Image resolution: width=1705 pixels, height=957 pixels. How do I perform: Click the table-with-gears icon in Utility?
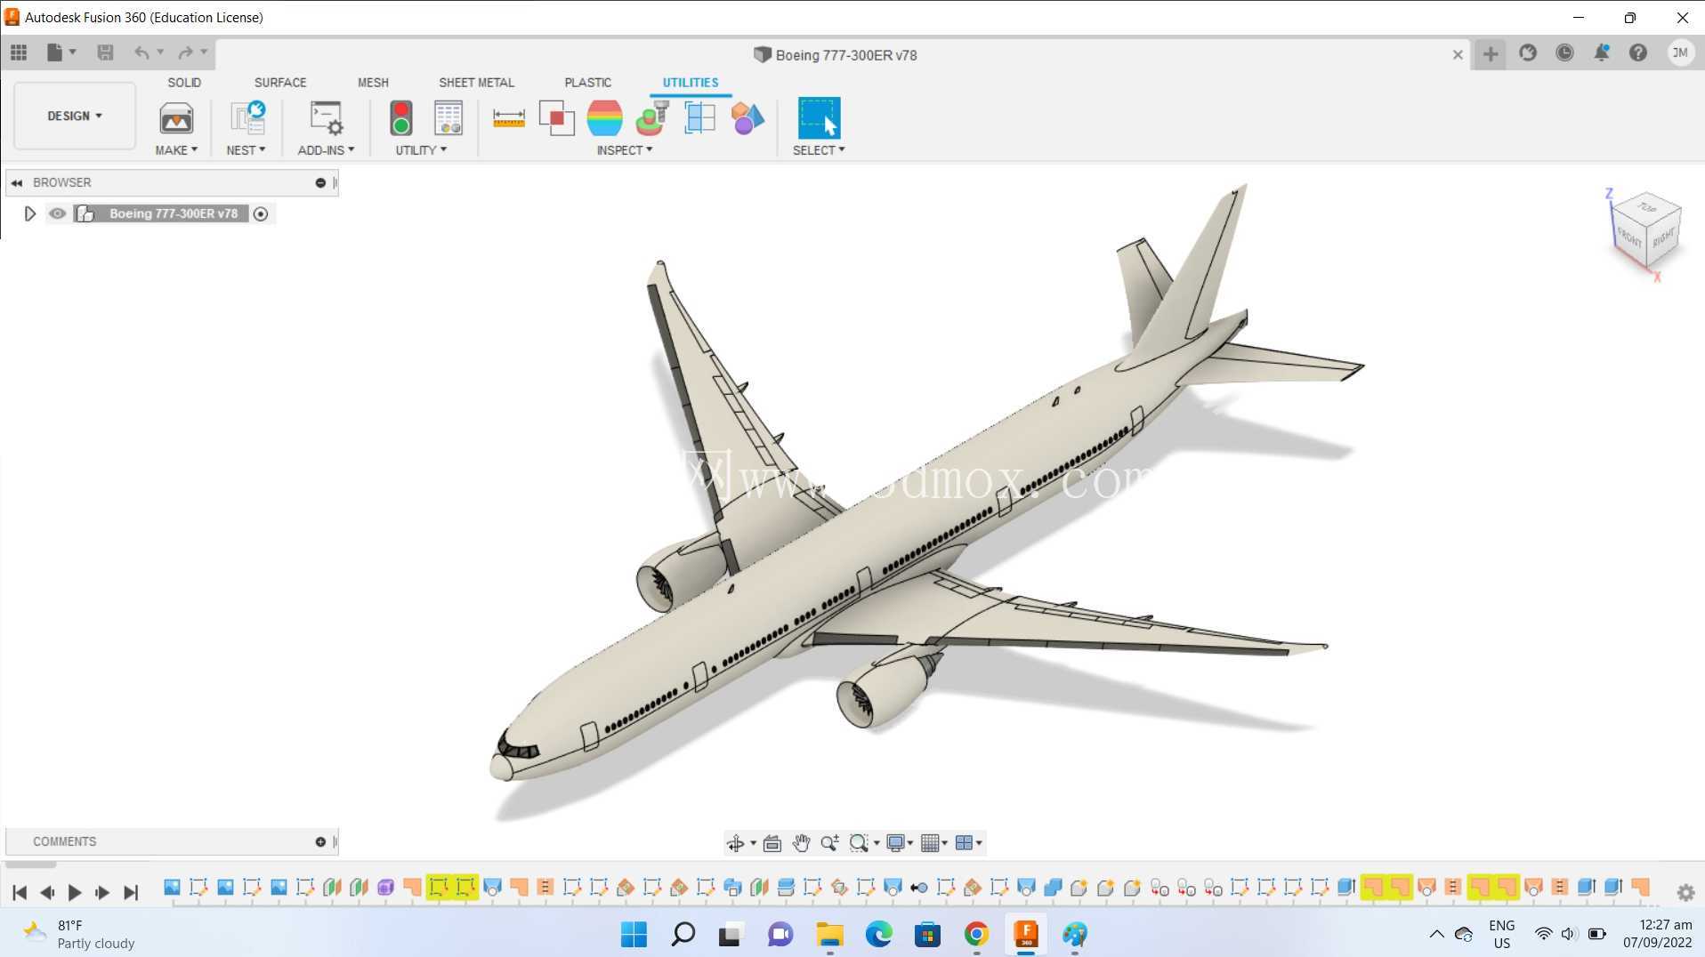(448, 117)
